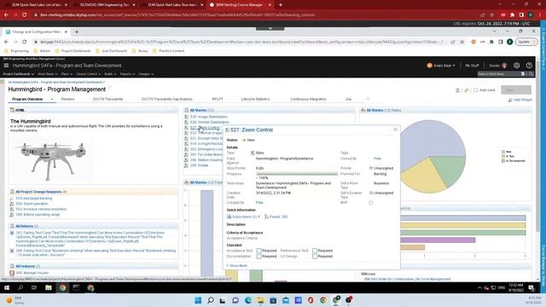Click the All Project Change Requests widget icon
The image size is (546, 307).
pos(12,192)
